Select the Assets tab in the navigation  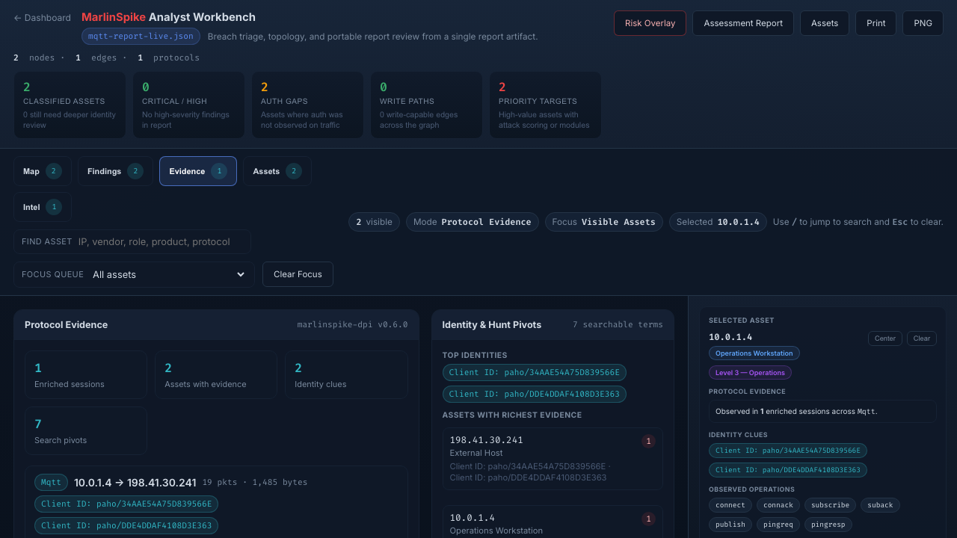(x=277, y=171)
